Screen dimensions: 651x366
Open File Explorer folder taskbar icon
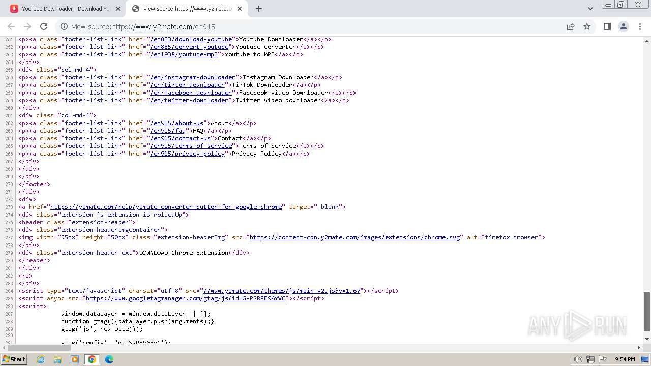pyautogui.click(x=57, y=359)
